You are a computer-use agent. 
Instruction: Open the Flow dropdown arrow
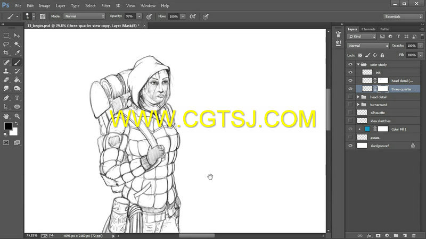(183, 16)
